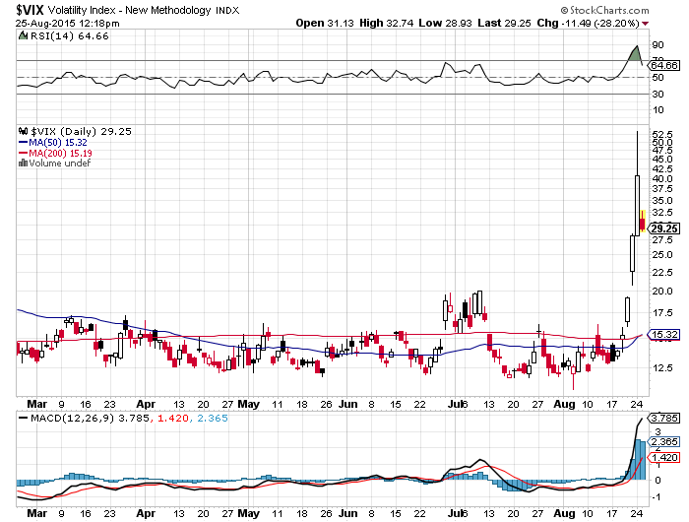Click the Jun label on price chart axis
689x522 pixels.
point(348,404)
